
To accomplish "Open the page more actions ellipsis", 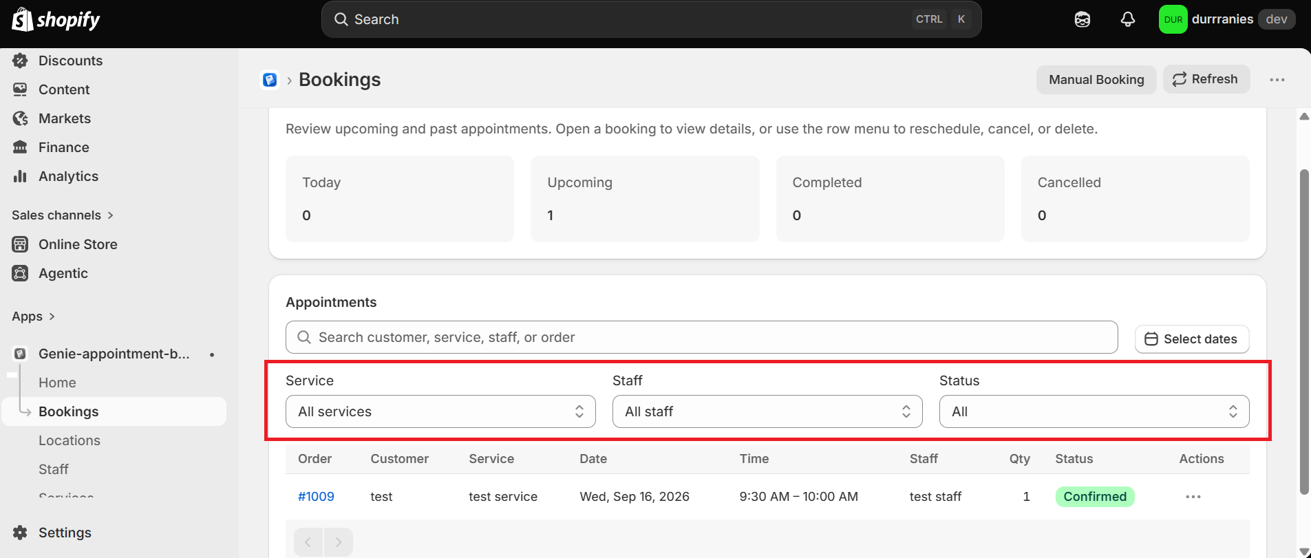I will pos(1277,80).
